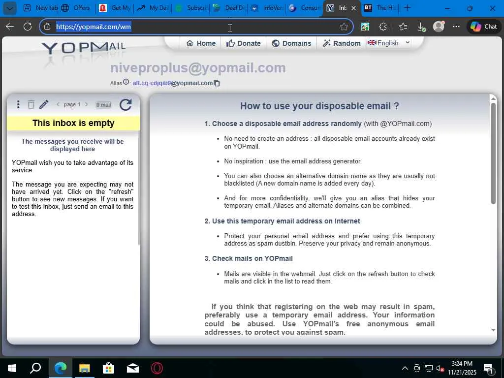Screen dimensions: 504x378
Task: Open the Donate page
Action: coord(243,43)
